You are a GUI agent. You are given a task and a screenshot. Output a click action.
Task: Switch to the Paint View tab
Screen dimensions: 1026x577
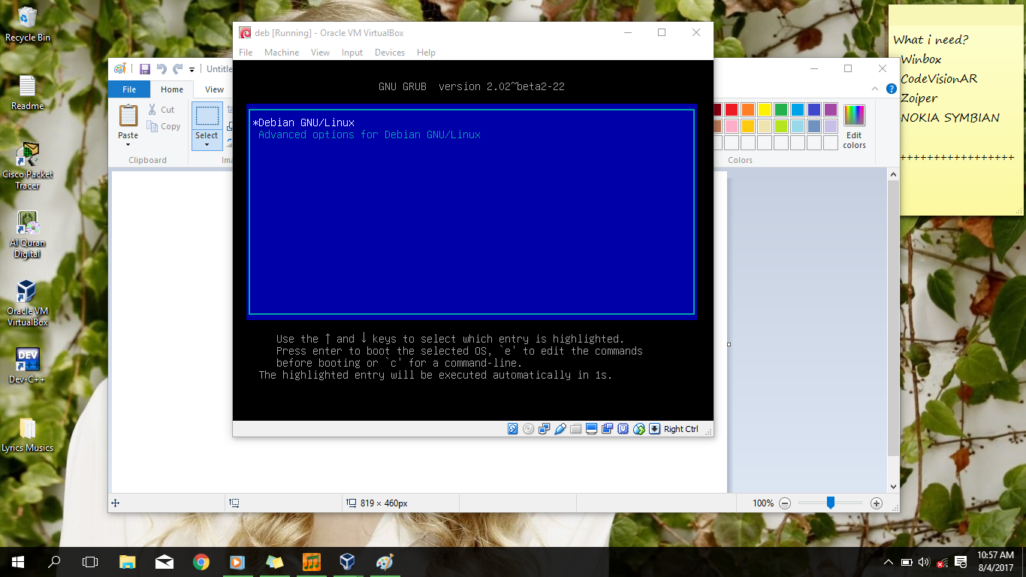tap(214, 89)
